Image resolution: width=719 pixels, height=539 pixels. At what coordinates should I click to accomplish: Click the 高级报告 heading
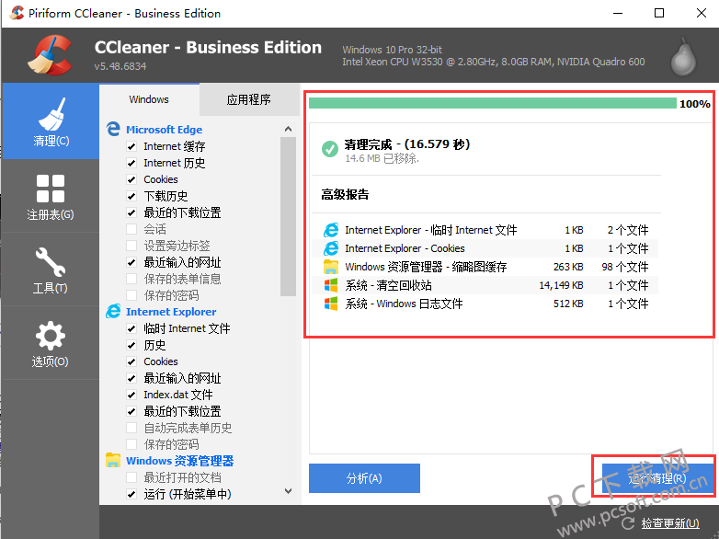(x=345, y=194)
